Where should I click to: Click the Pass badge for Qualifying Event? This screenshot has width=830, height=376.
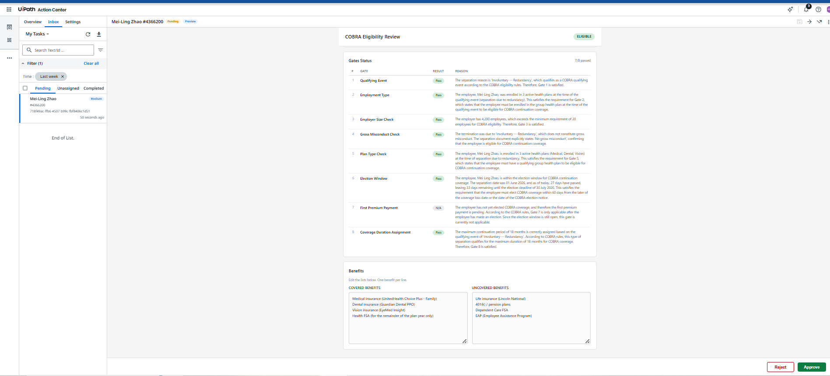coord(438,81)
